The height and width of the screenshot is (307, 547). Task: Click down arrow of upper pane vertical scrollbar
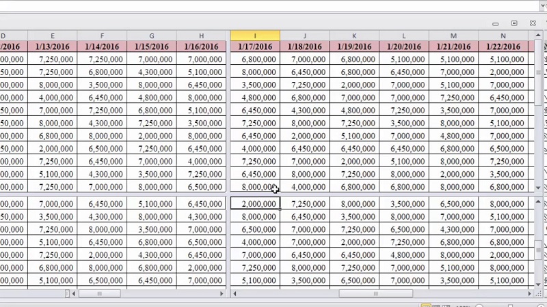538,188
